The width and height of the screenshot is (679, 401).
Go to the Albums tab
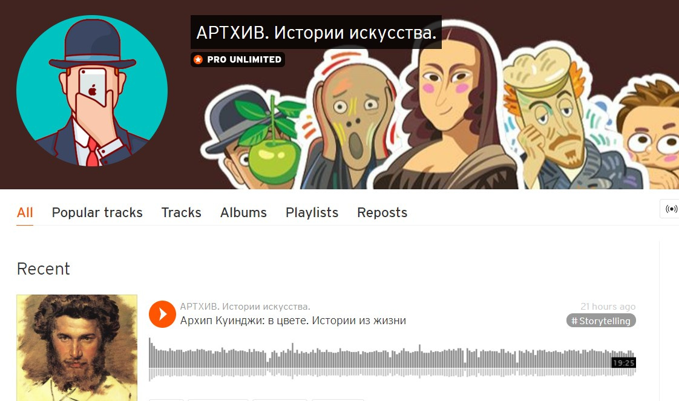243,212
